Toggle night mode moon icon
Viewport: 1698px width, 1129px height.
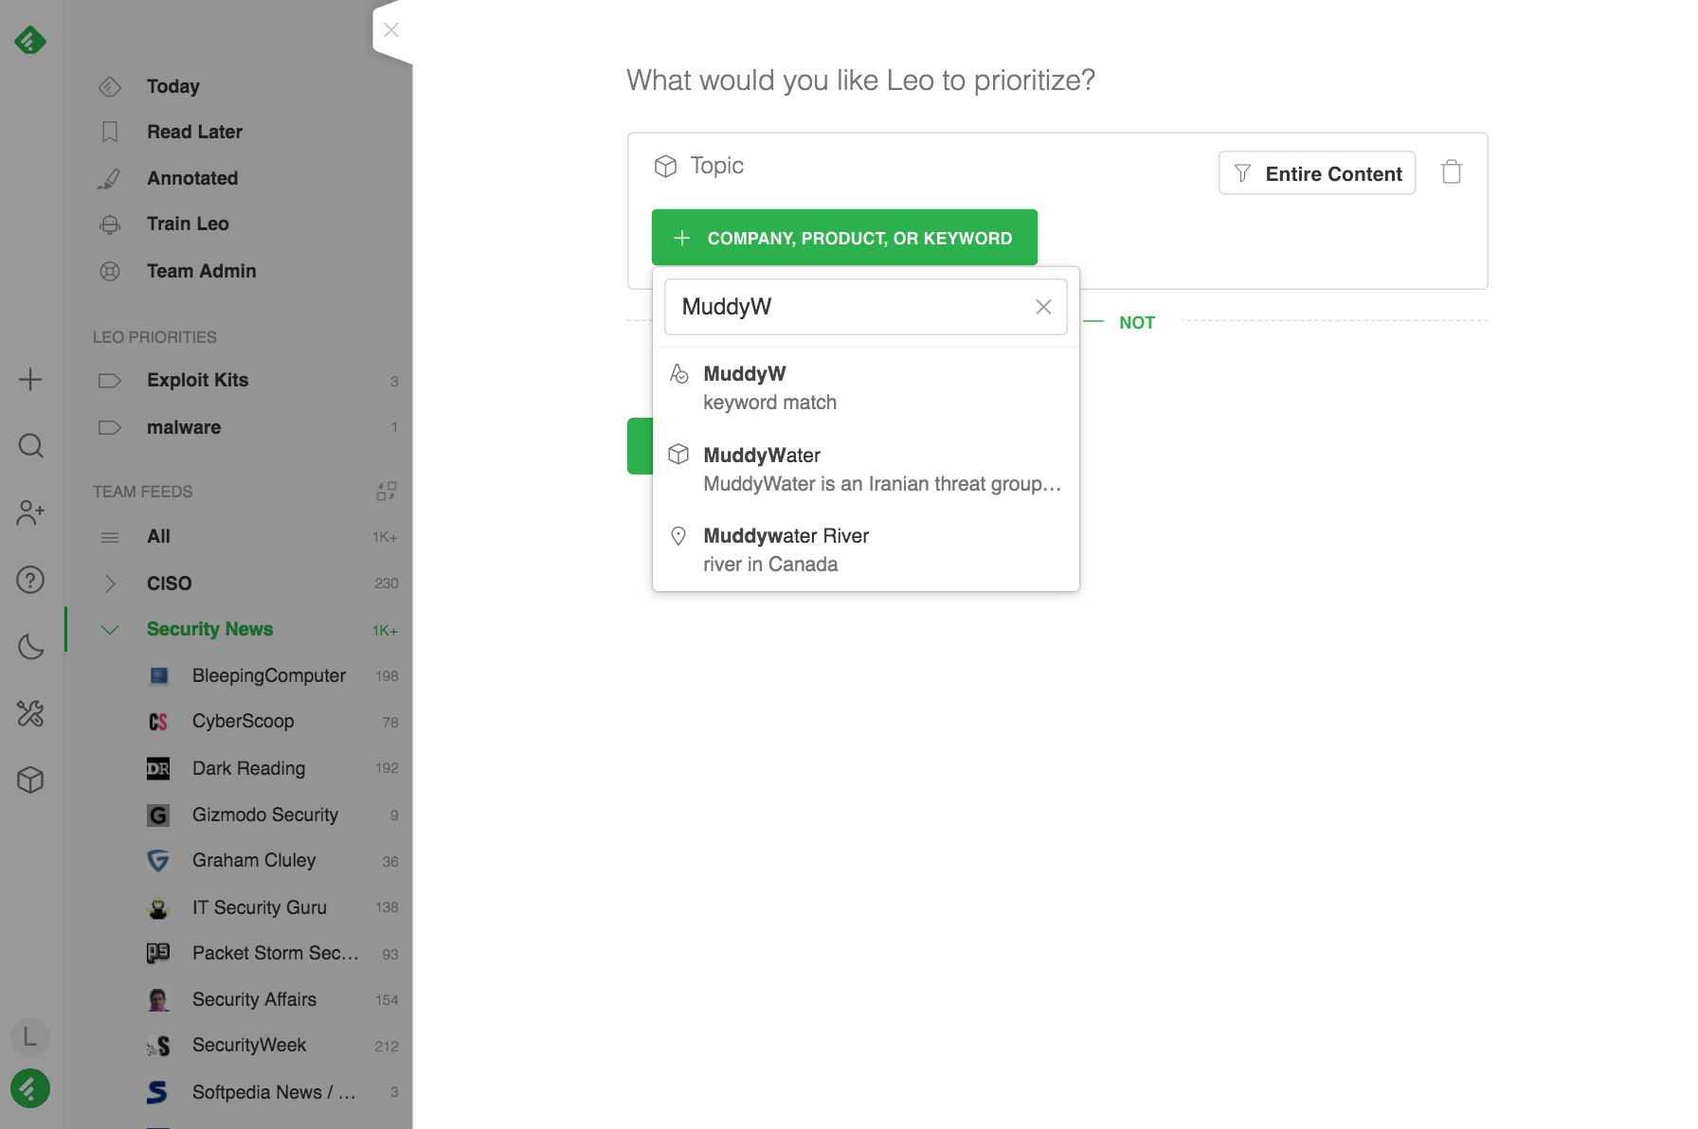click(x=30, y=647)
